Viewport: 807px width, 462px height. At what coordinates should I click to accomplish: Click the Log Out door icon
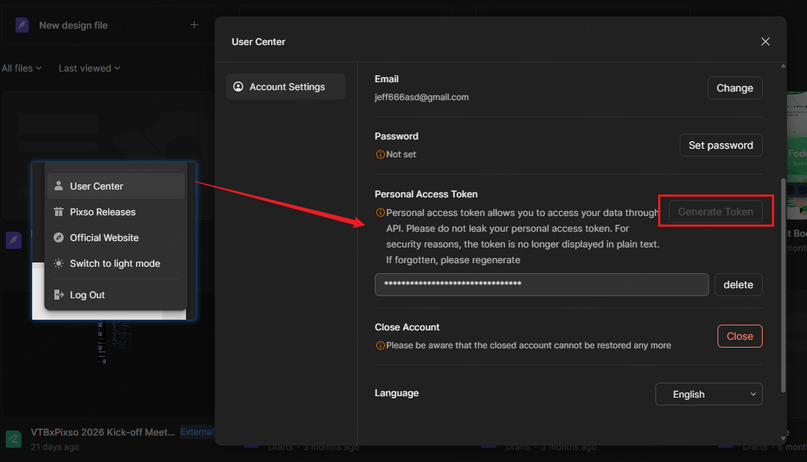point(58,294)
